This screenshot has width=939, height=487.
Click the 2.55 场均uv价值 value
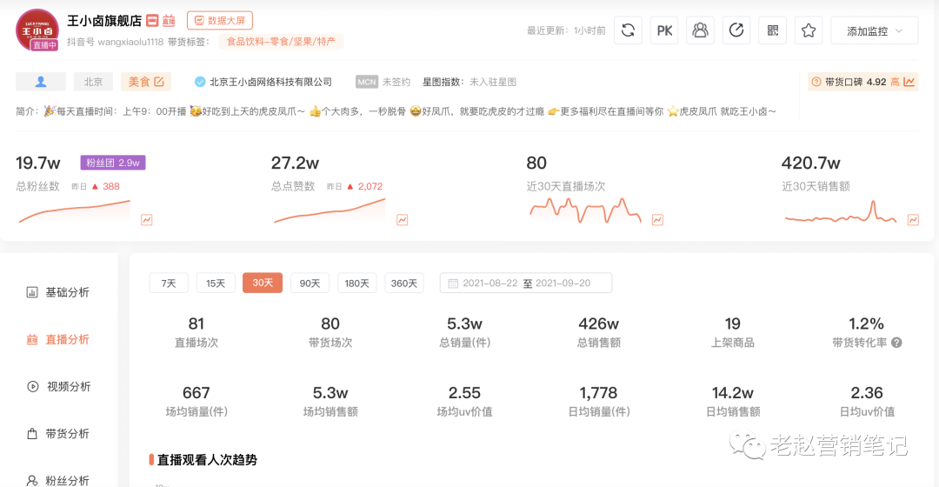tap(464, 393)
